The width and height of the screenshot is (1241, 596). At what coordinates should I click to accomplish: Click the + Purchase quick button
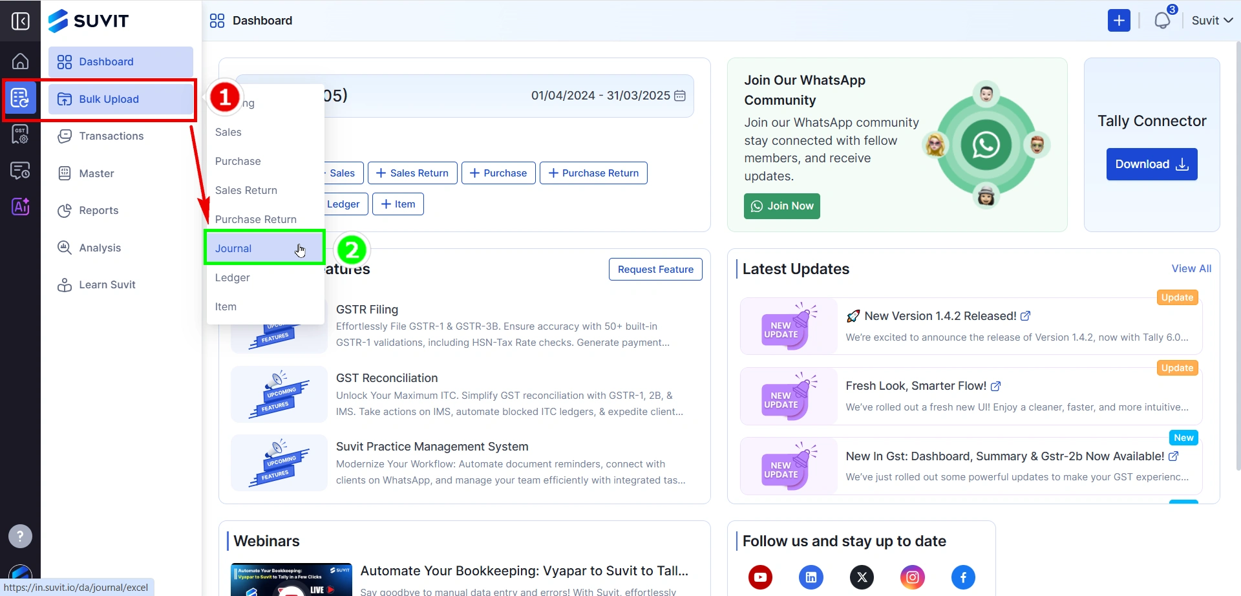click(498, 173)
